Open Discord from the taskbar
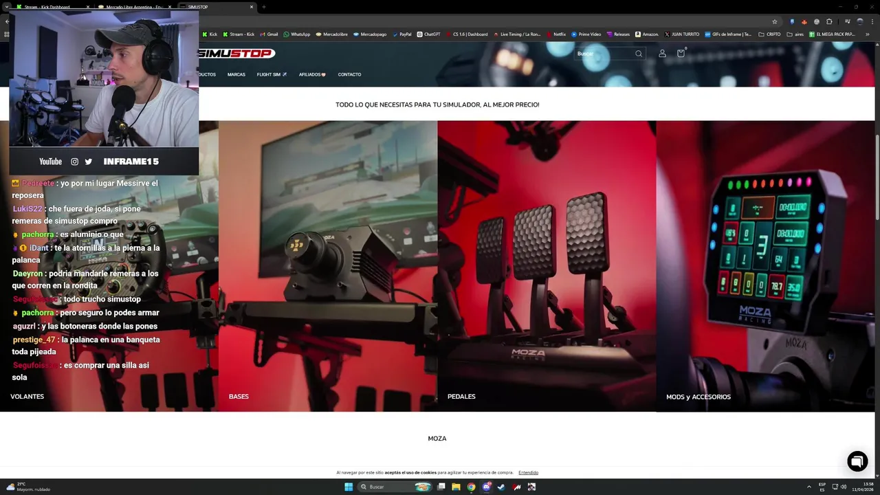Screen dimensions: 880x495 486,487
